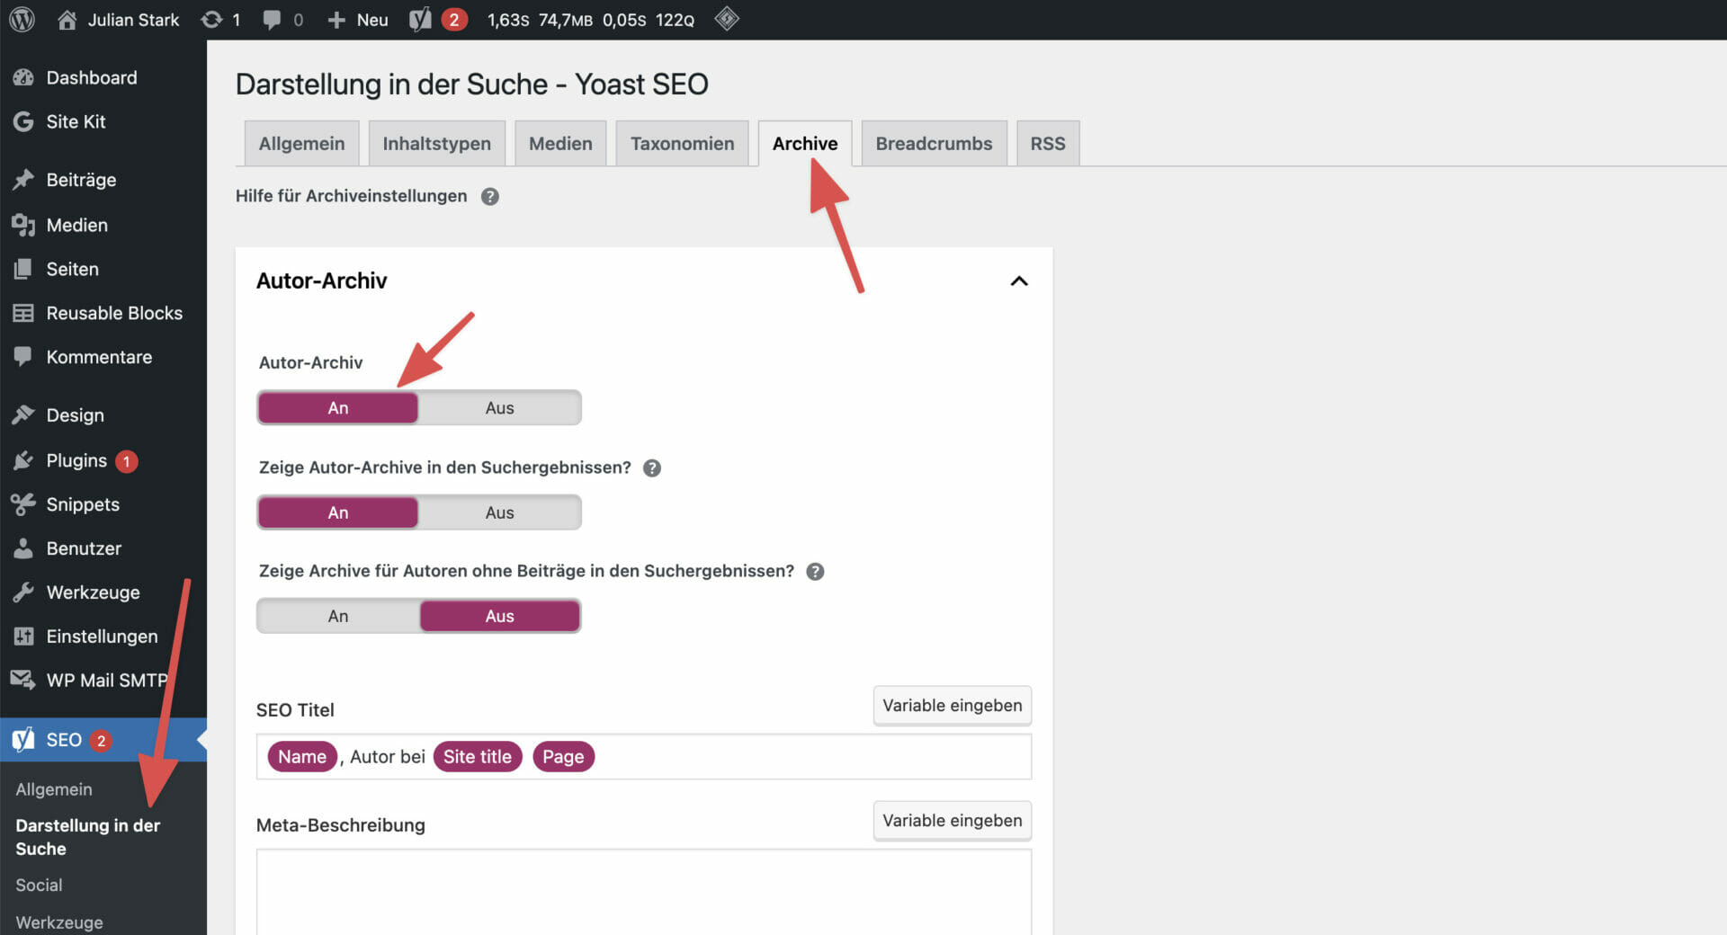
Task: Click into the Meta-Beschreibung text field
Action: [x=643, y=890]
